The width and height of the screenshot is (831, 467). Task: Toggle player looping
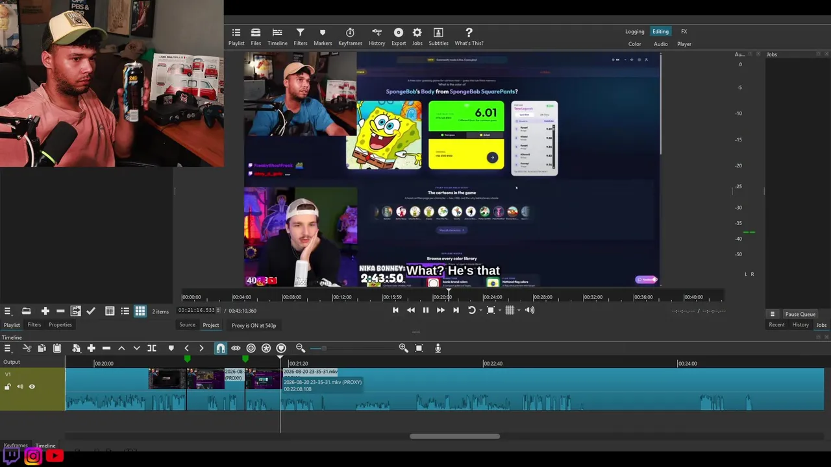point(472,310)
